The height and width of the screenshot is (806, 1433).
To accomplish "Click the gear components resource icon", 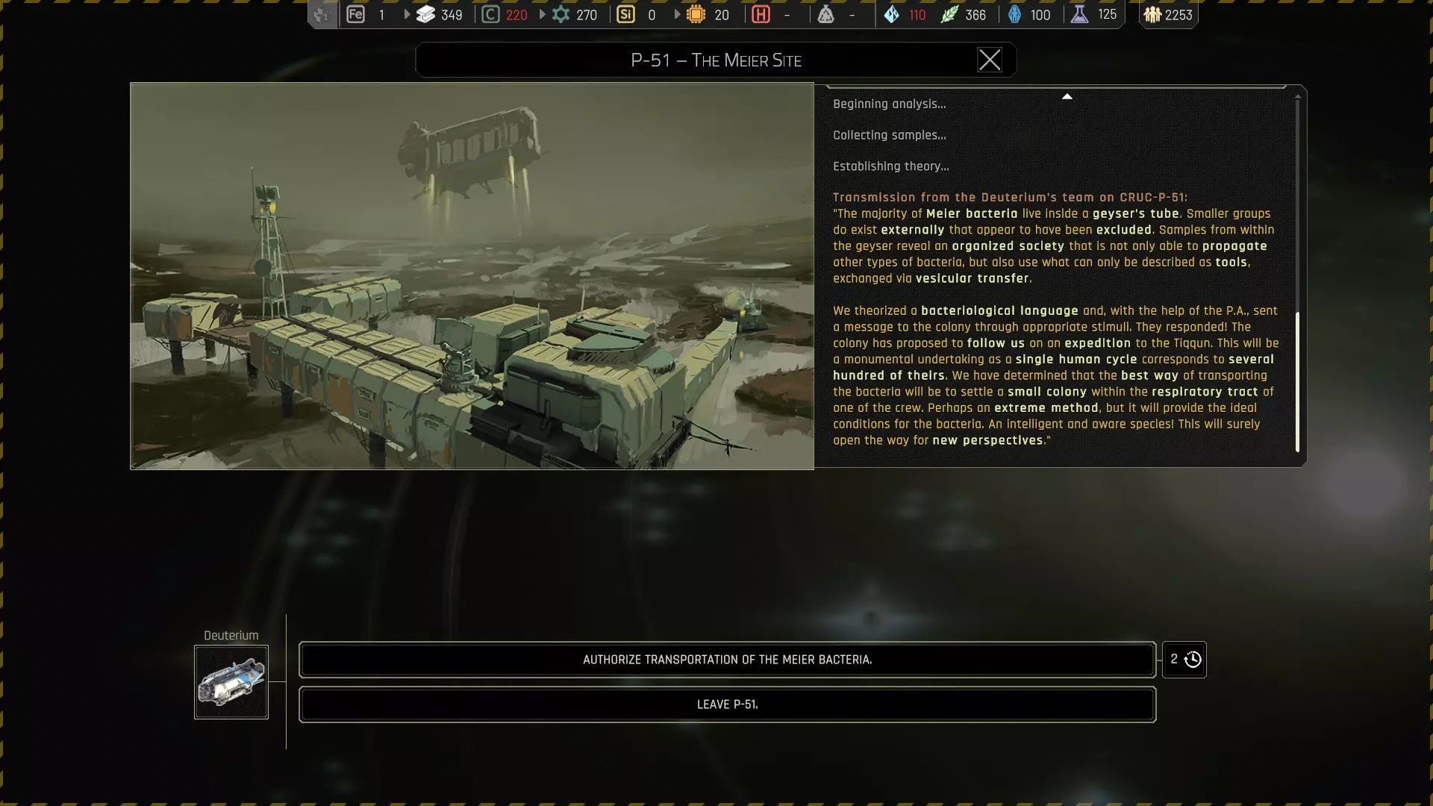I will (x=561, y=14).
